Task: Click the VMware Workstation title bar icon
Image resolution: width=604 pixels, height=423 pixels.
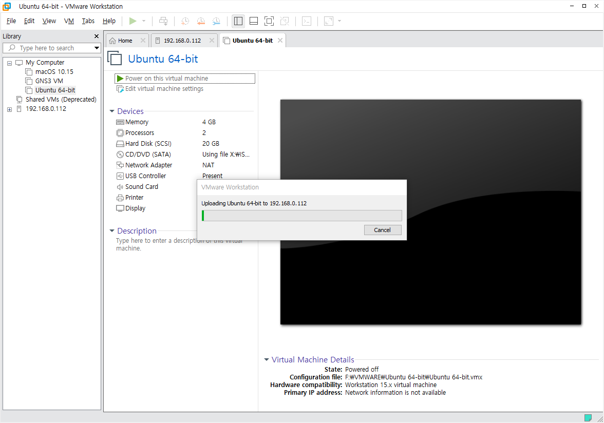Action: (x=7, y=6)
